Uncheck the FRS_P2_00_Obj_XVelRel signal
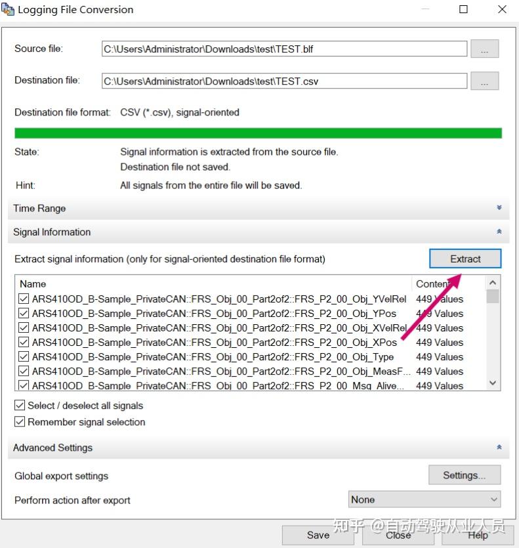 click(24, 328)
